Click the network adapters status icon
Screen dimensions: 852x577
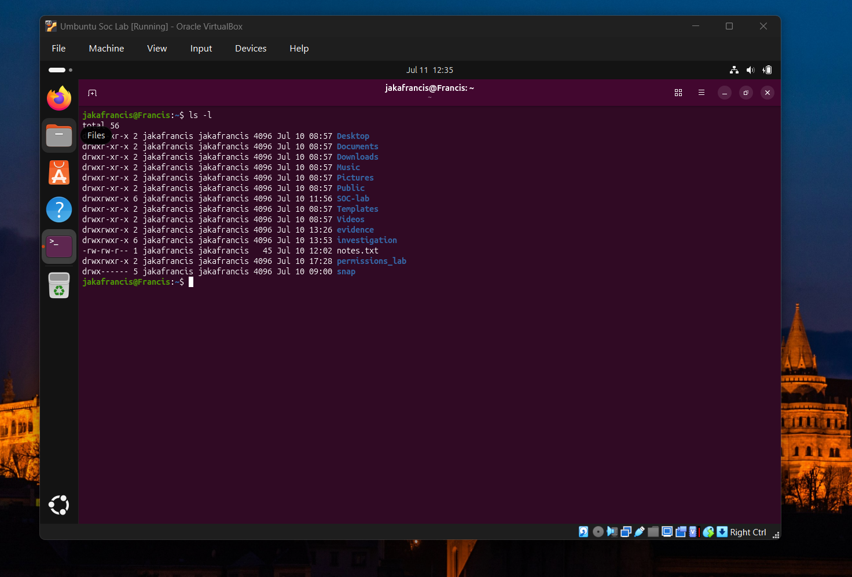click(x=626, y=532)
